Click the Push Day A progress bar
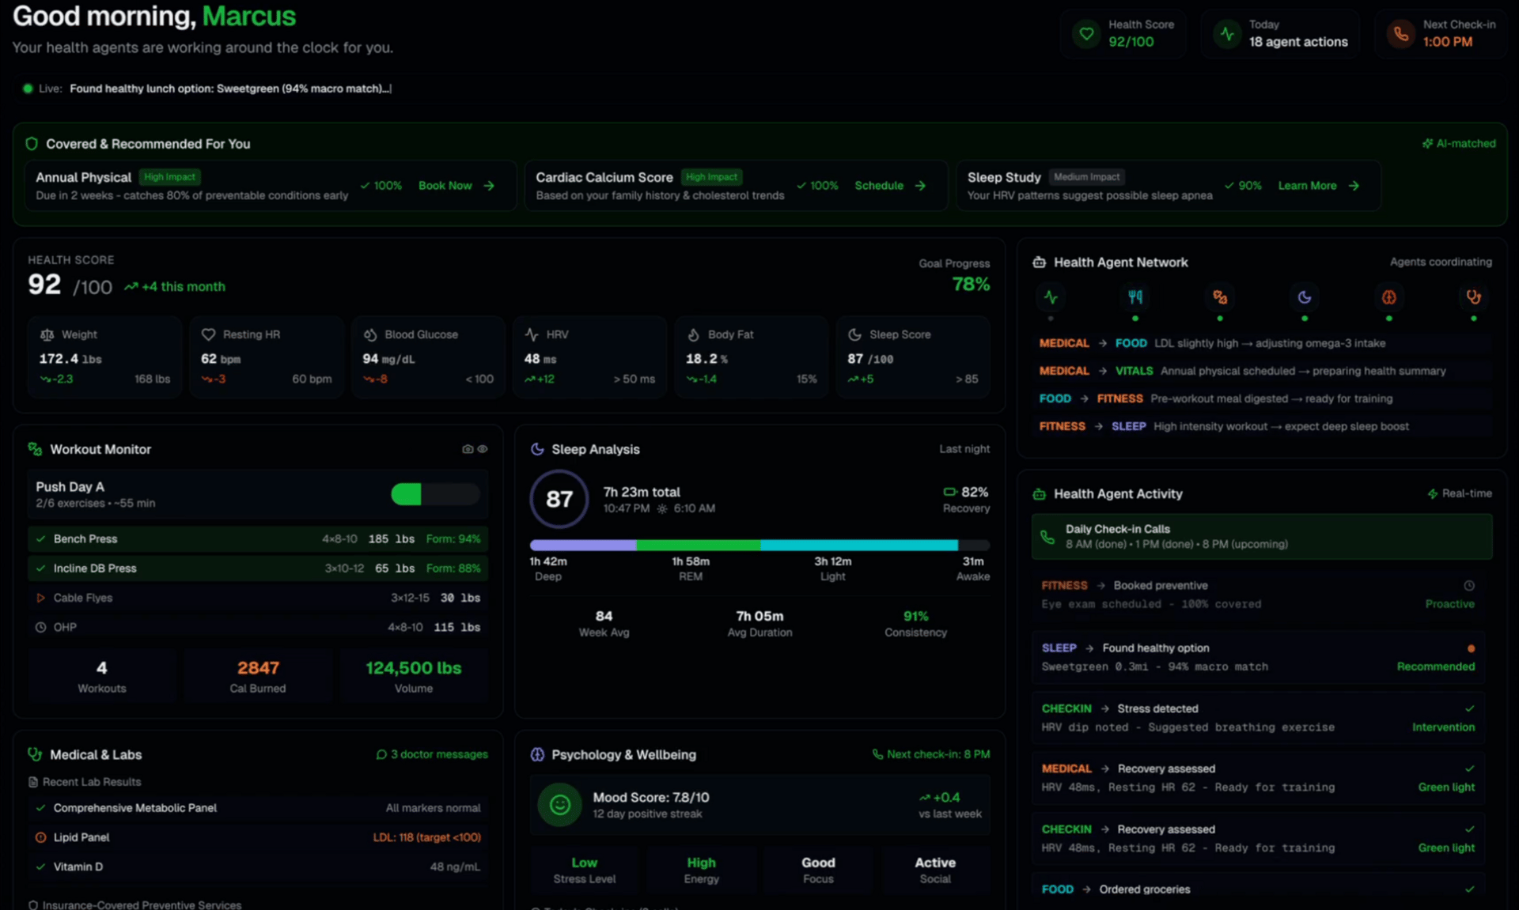Screen dimensions: 1519x910 coord(435,494)
